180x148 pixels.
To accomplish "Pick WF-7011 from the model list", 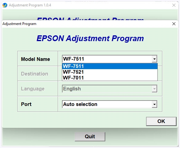I will click(110, 78).
